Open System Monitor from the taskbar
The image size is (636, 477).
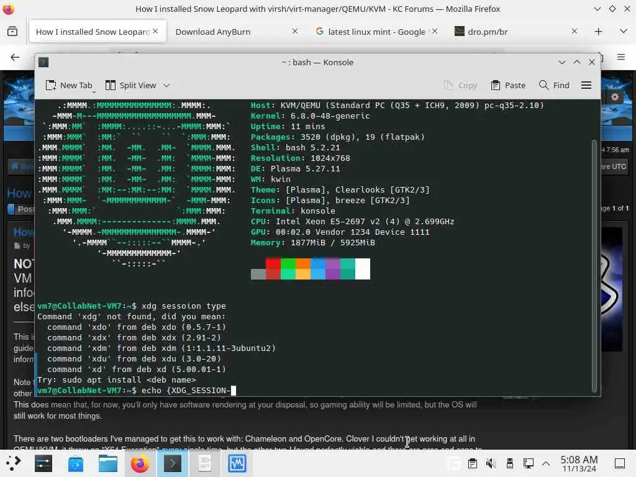(237, 463)
